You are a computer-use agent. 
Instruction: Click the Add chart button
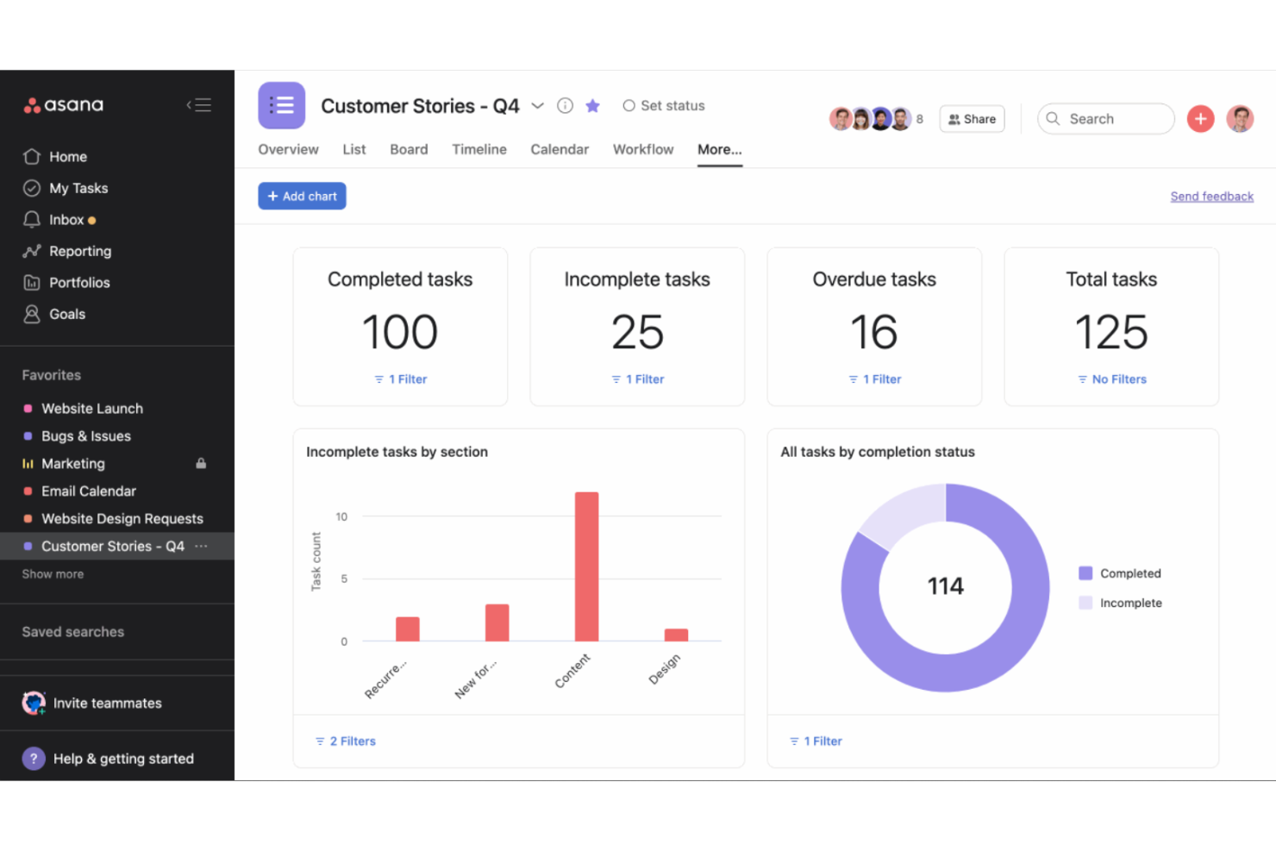point(302,196)
